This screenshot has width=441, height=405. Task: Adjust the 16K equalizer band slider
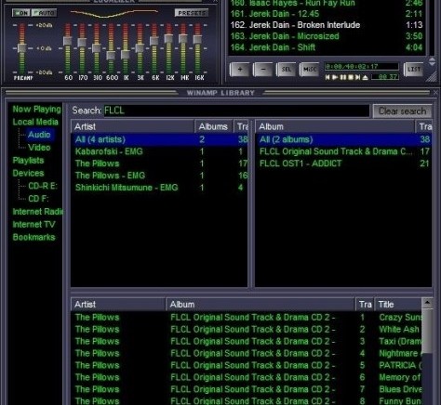point(197,39)
